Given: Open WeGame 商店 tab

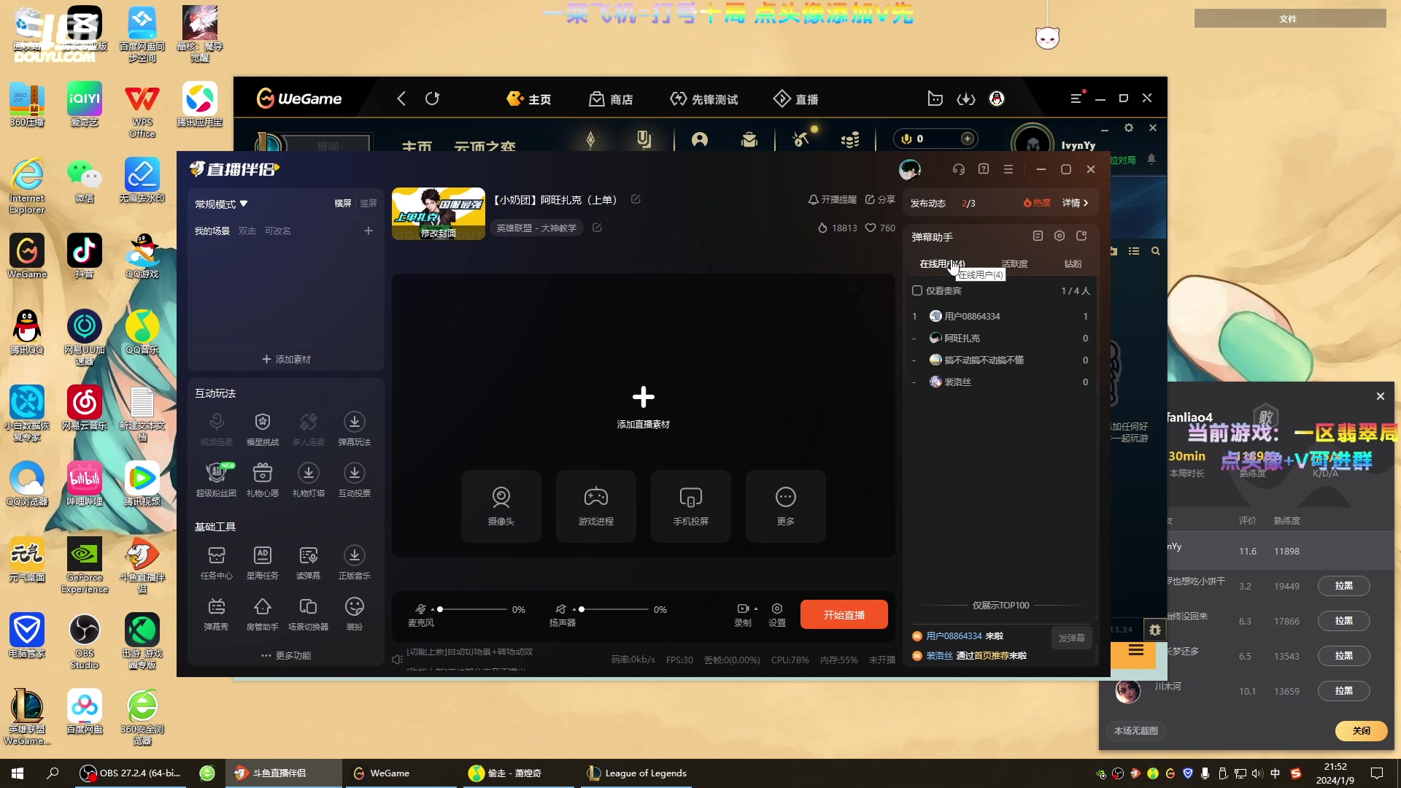Looking at the screenshot, I should pyautogui.click(x=611, y=98).
